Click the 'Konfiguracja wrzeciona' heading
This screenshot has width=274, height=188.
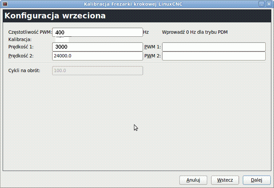point(55,16)
